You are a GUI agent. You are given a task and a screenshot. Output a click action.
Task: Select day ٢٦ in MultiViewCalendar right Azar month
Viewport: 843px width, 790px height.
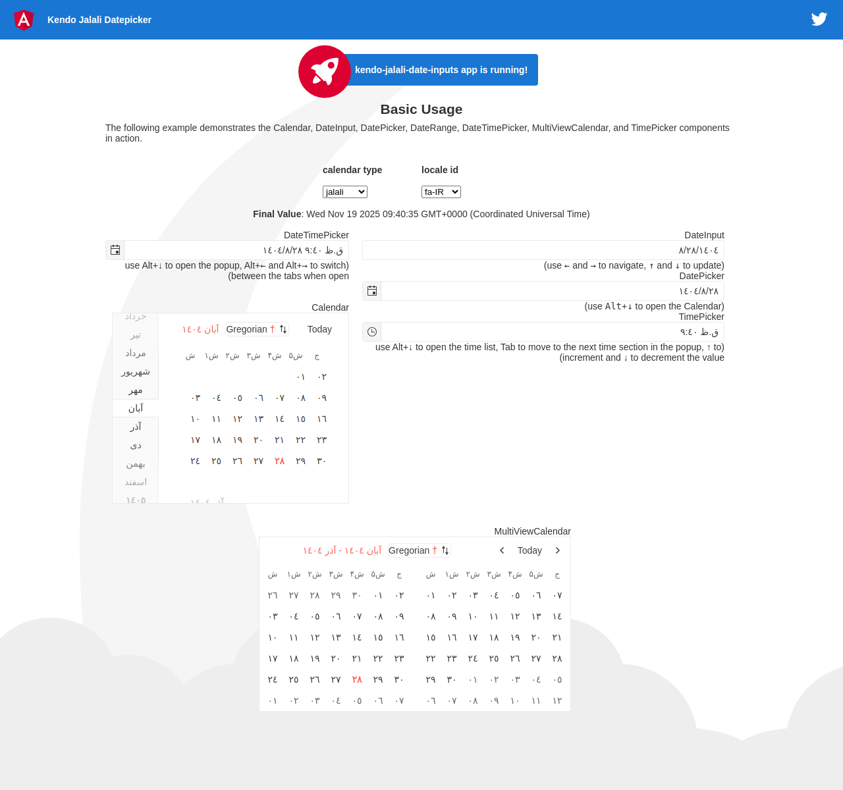pos(515,658)
